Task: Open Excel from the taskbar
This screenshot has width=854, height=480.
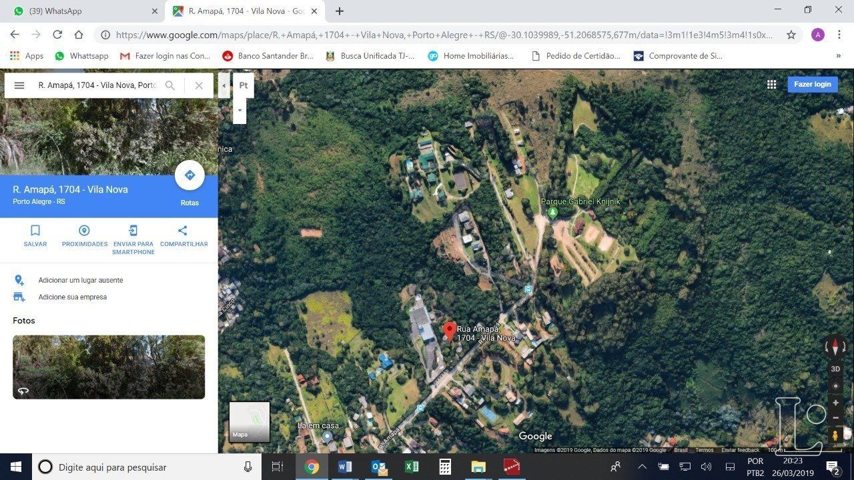Action: click(412, 467)
